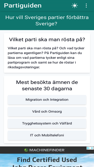Screen dimensions: 94x167
Task: Open the IT och Mobiltelefoni topic
Action: coord(47,135)
